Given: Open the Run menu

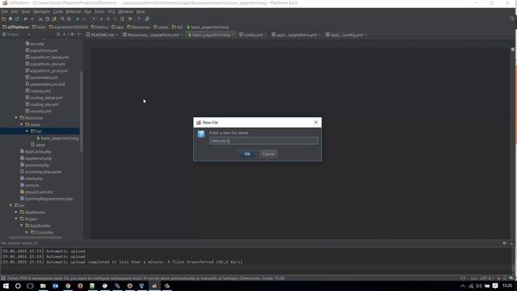Looking at the screenshot, I should [88, 11].
